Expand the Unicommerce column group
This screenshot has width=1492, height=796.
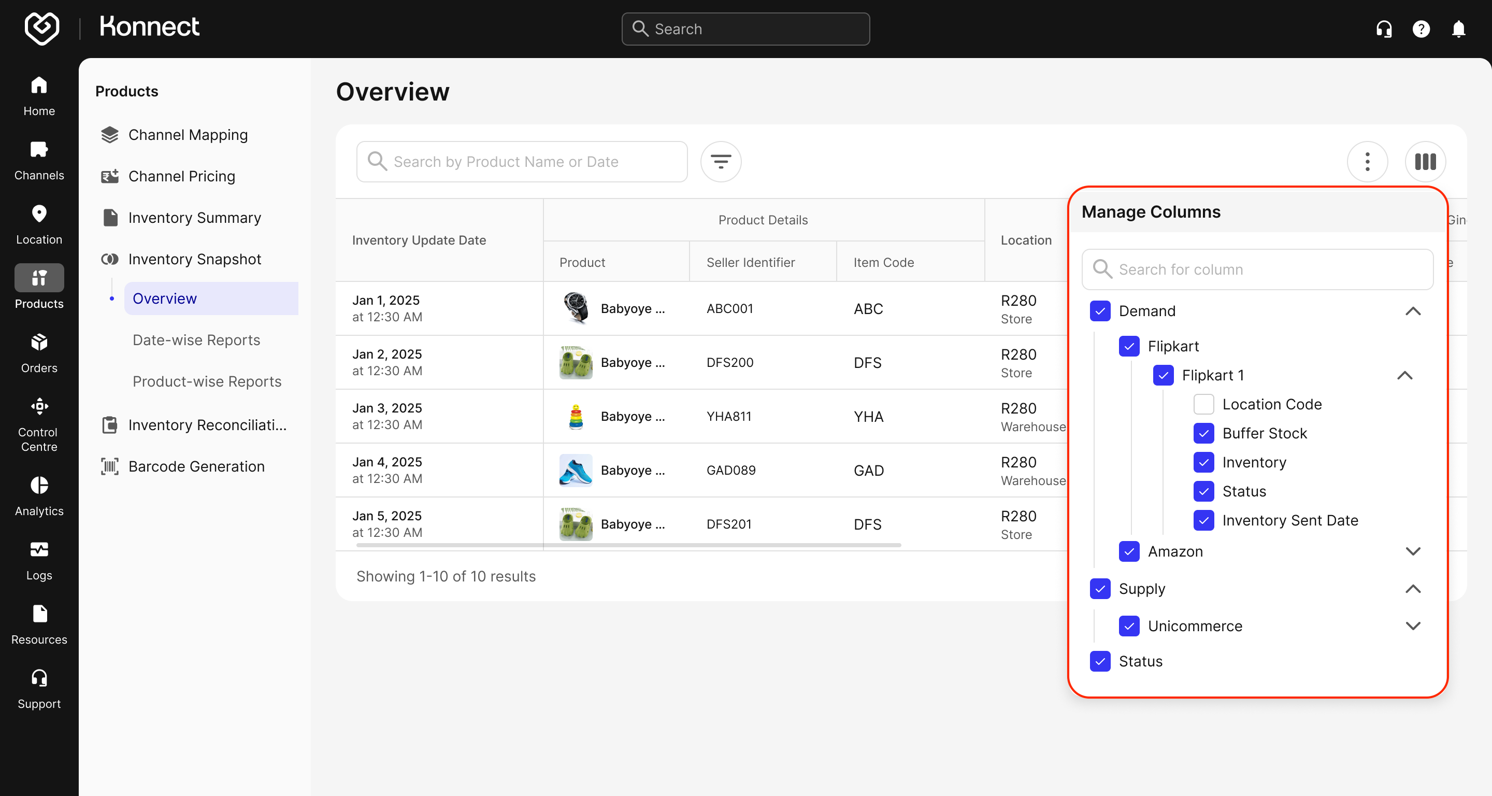[1413, 626]
